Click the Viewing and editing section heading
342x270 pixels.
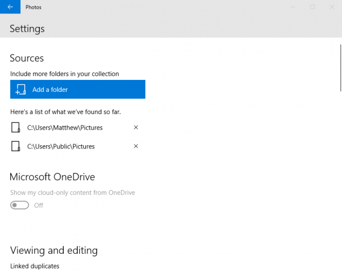(53, 250)
